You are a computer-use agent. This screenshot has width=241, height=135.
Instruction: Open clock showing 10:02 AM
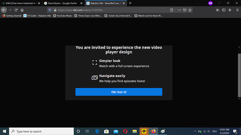click(224, 131)
